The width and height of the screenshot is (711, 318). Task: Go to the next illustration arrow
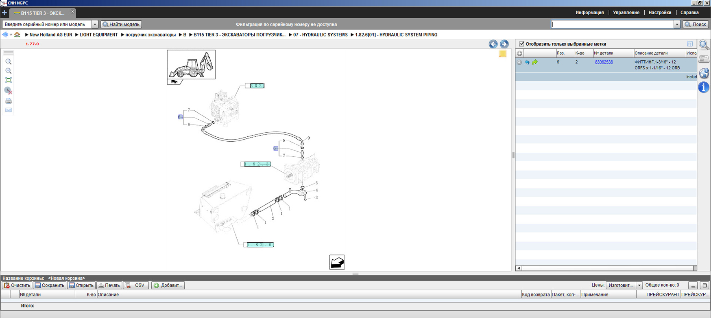504,44
